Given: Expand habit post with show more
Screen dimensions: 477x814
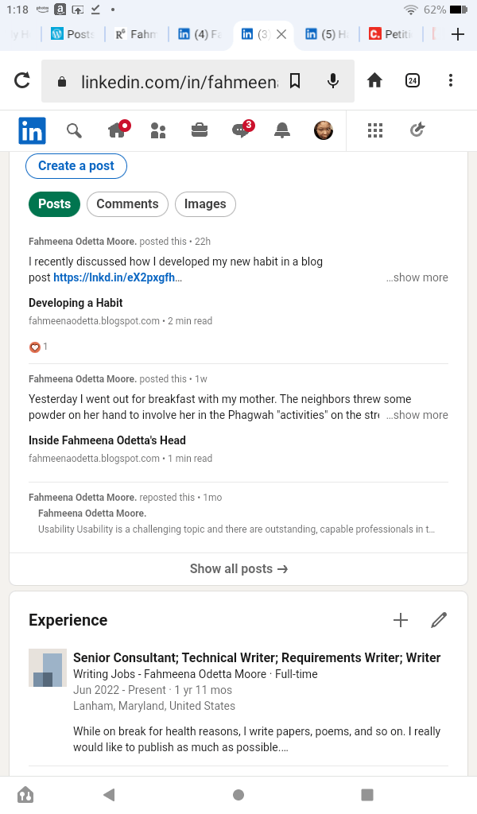Looking at the screenshot, I should [417, 277].
